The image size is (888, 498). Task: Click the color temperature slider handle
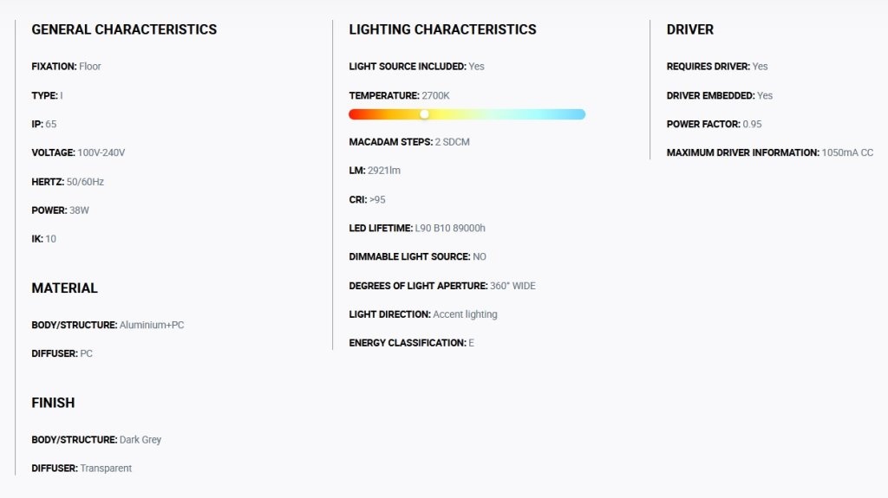424,114
